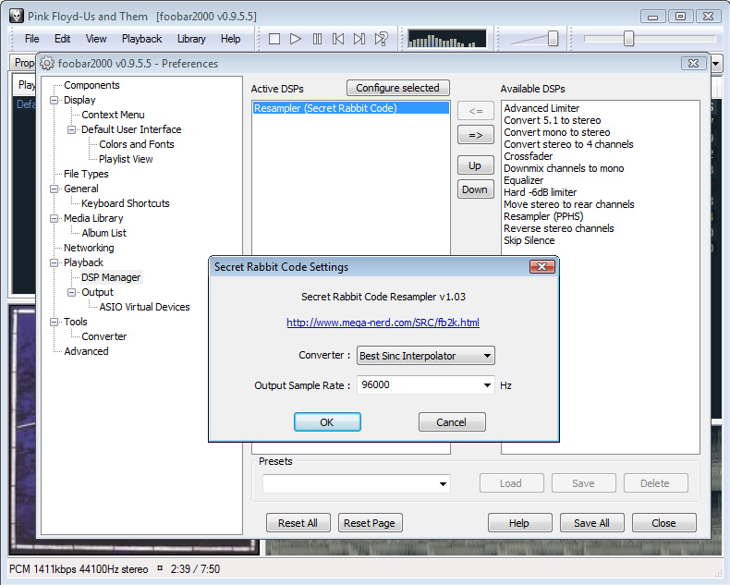730x585 pixels.
Task: Click Reset All in Preferences
Action: 298,523
